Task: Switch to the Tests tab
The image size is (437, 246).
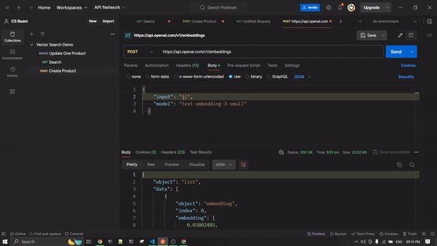Action: pyautogui.click(x=272, y=66)
